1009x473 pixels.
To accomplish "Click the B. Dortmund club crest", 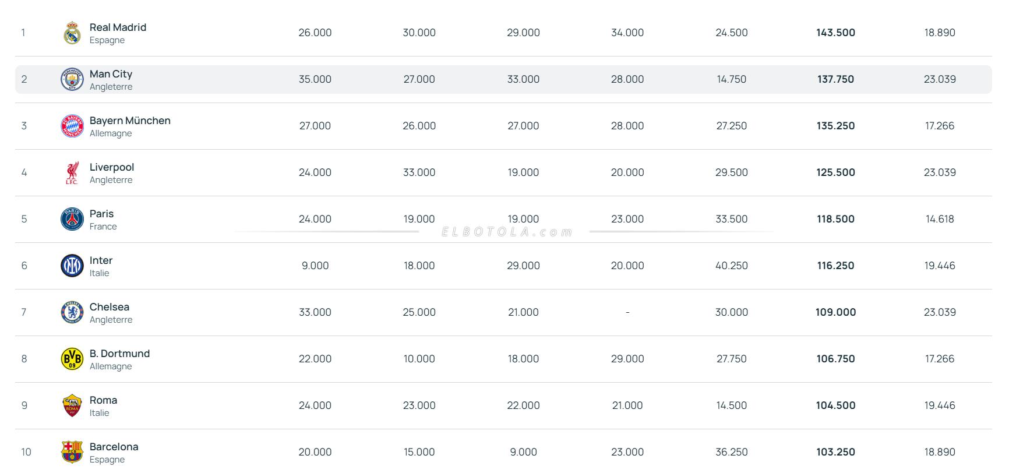I will (72, 359).
